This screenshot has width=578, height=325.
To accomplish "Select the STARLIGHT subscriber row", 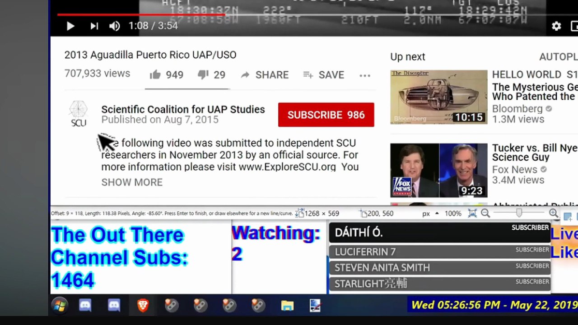I will coord(439,283).
